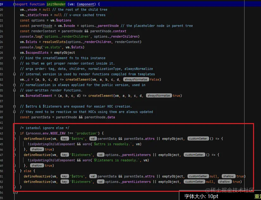Collapse the initRender function fold marker
261x200 pixels.
pos(14,4)
